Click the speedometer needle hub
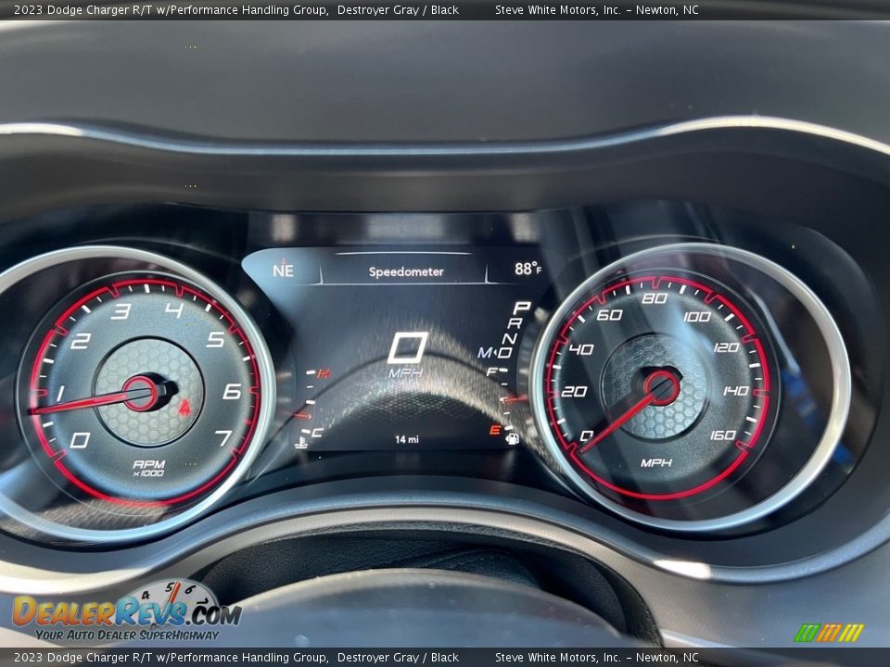Screen dimensions: 890x667 point(661,387)
